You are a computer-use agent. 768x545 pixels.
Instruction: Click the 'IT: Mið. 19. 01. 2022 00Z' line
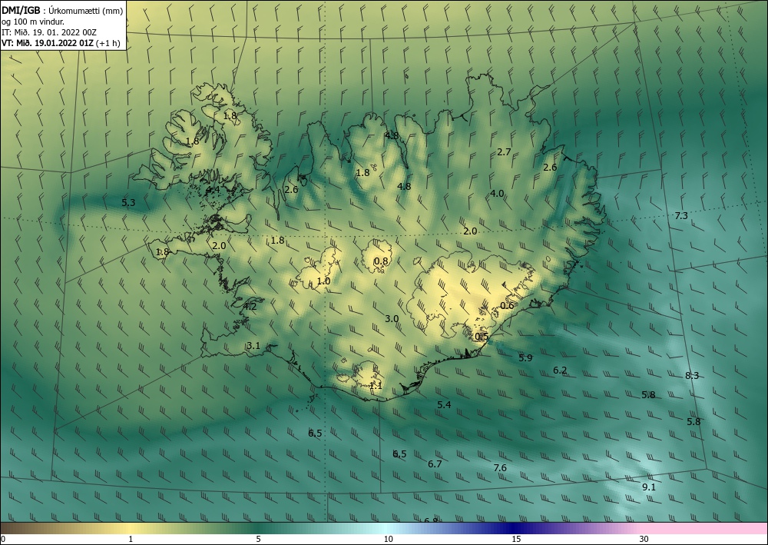pyautogui.click(x=49, y=32)
